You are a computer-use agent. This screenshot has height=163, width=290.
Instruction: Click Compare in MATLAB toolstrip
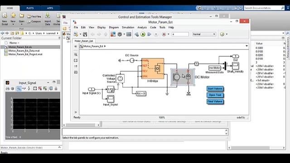pyautogui.click(x=34, y=21)
